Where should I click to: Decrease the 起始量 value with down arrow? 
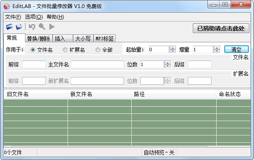click(x=173, y=51)
